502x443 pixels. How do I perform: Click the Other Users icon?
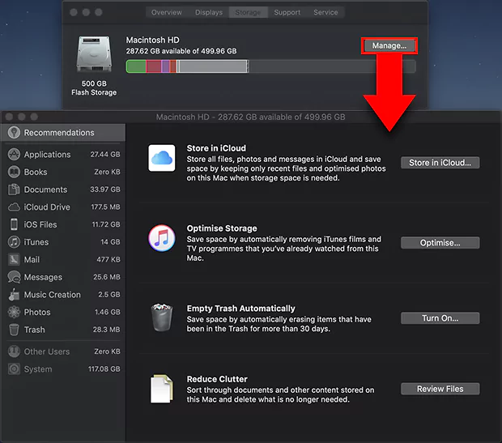[14, 351]
